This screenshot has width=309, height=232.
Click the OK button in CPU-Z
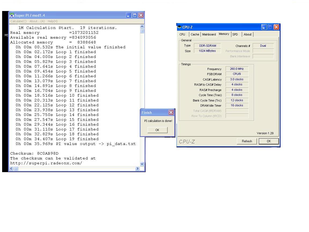click(269, 141)
